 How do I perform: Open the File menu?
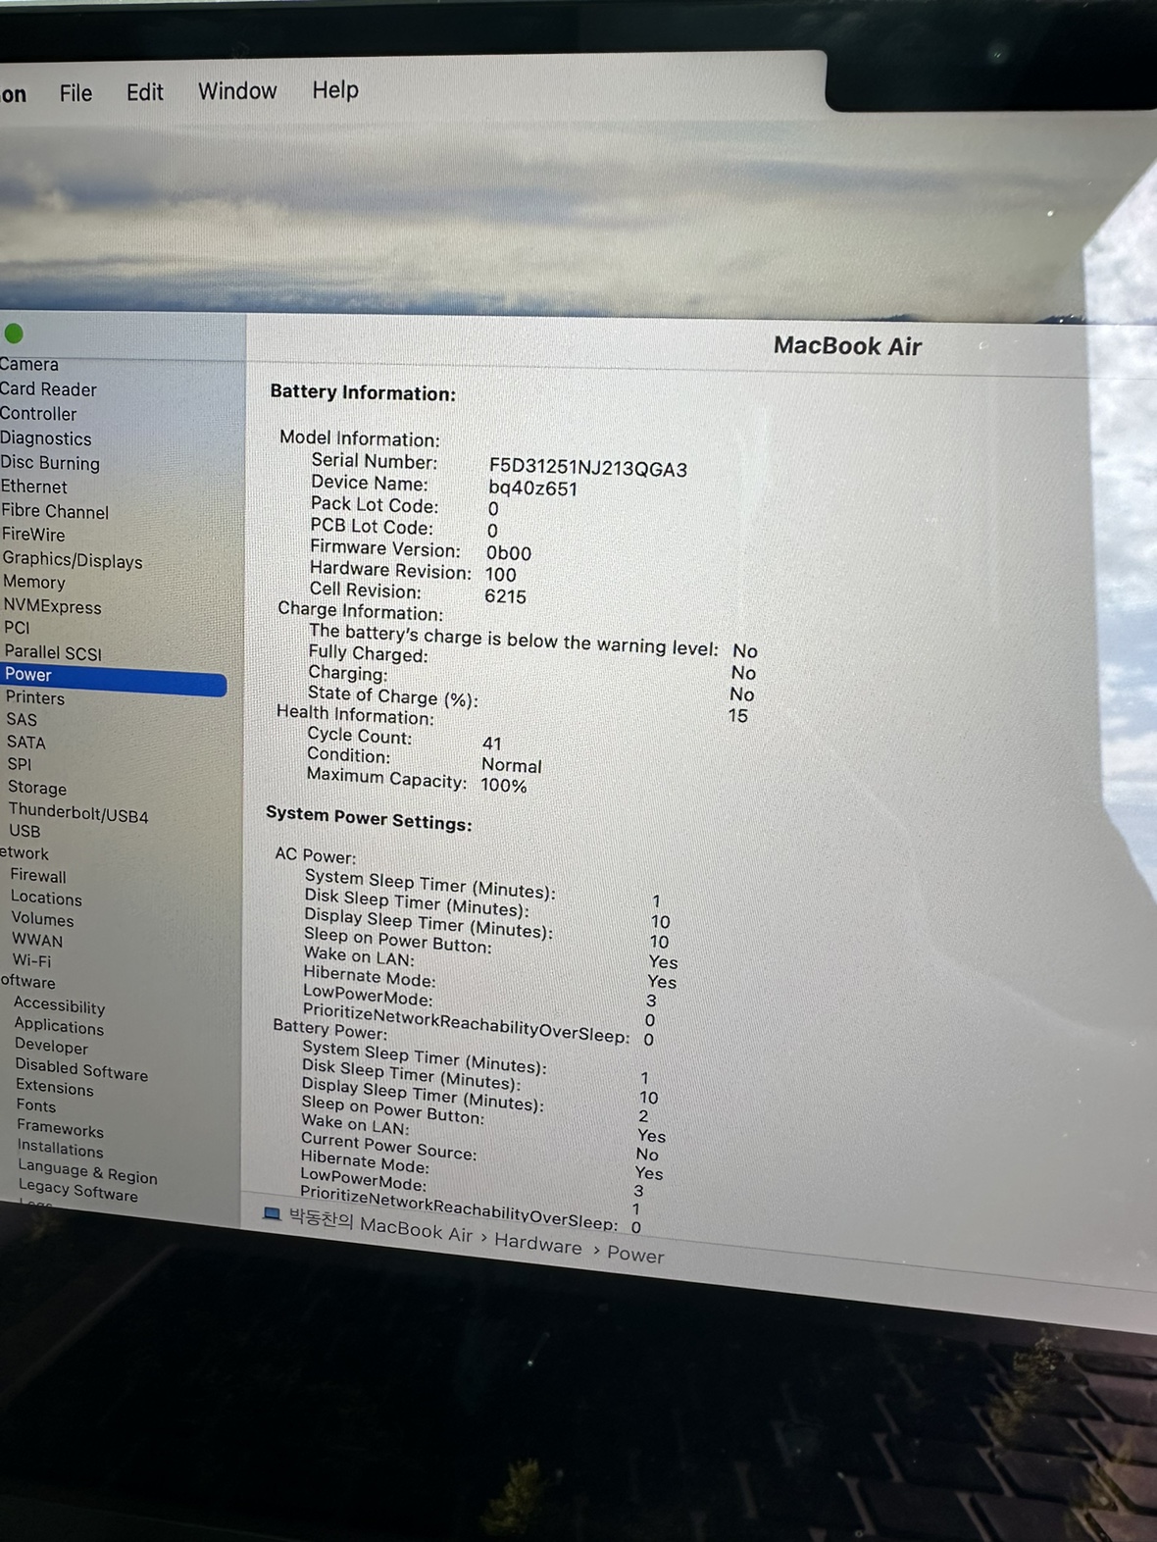75,93
